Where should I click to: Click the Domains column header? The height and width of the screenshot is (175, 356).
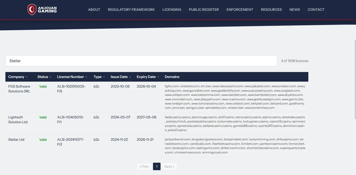click(172, 77)
